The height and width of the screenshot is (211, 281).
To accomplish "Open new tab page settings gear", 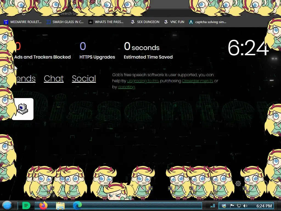I will (238, 184).
